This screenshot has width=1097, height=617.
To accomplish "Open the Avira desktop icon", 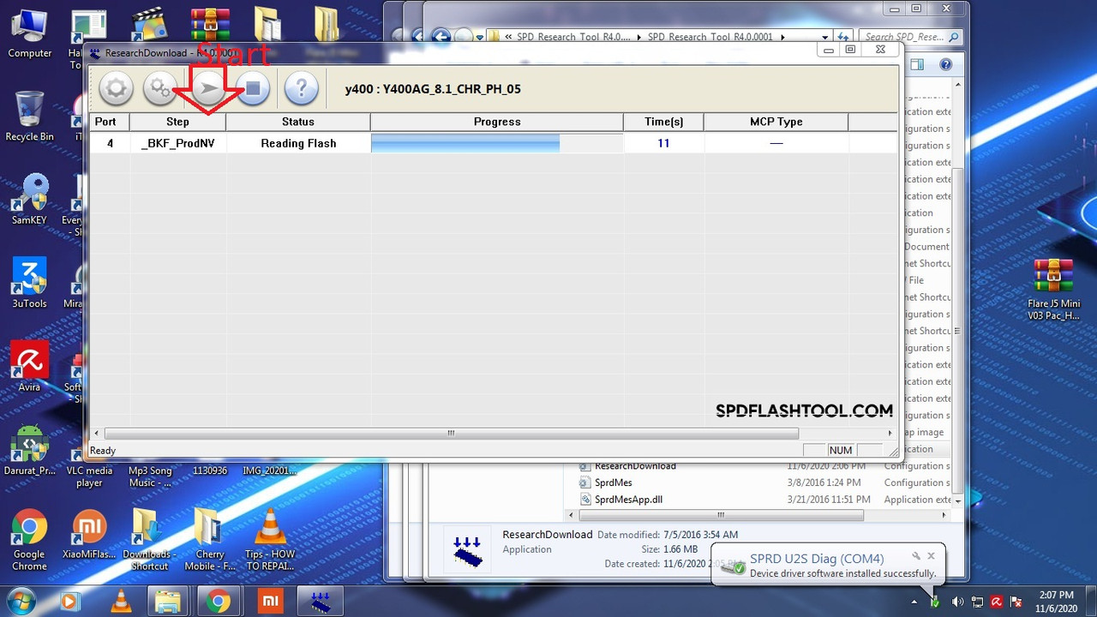I will click(x=30, y=367).
